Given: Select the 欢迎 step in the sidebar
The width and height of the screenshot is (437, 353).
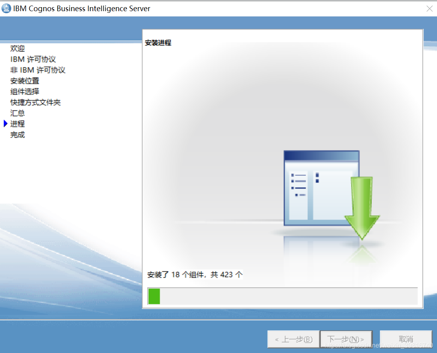Looking at the screenshot, I should (x=18, y=49).
